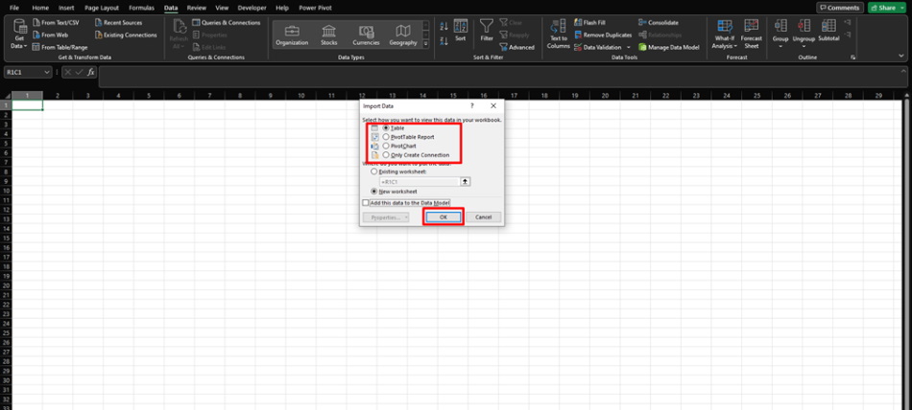Toggle the Filter funnel
Screen dimensions: 912x410
coord(487,31)
